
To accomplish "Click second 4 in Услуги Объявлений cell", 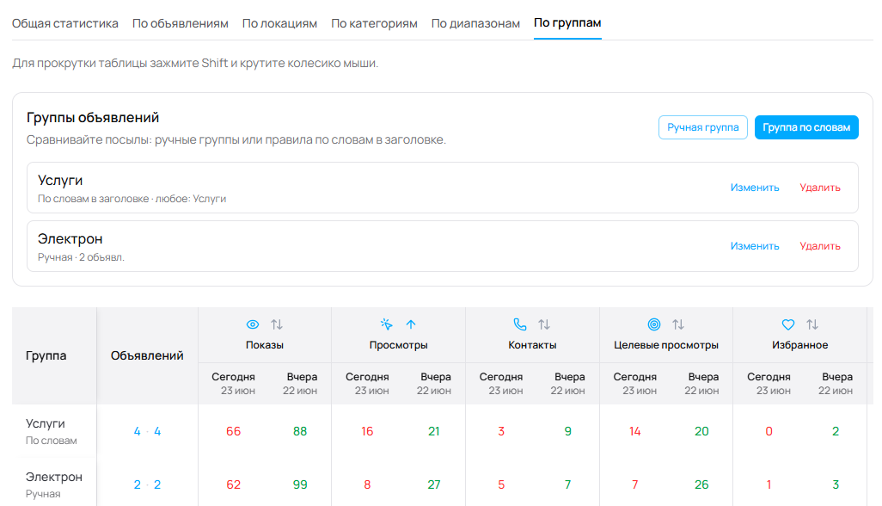I will (x=157, y=432).
